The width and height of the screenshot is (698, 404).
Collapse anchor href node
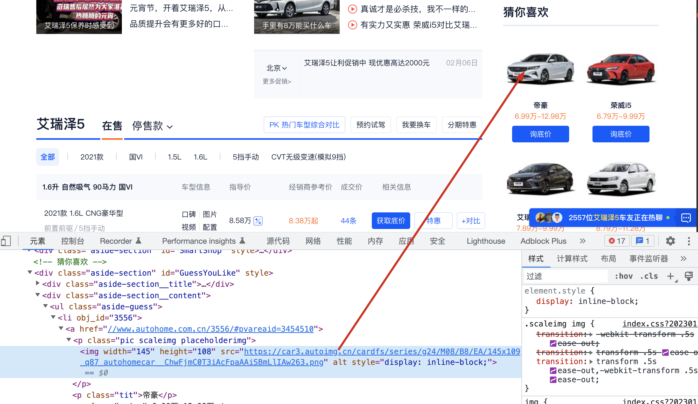[x=61, y=328]
